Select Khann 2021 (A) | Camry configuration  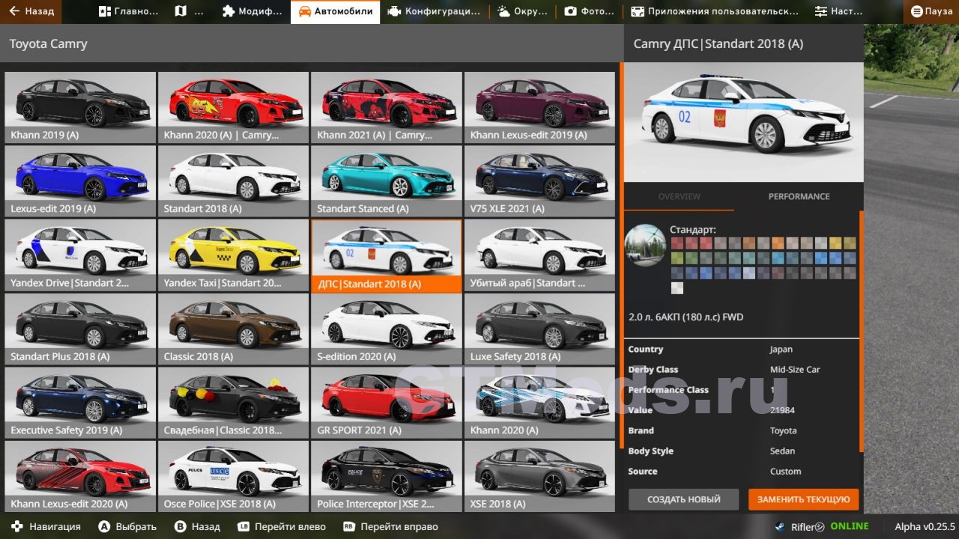point(387,108)
